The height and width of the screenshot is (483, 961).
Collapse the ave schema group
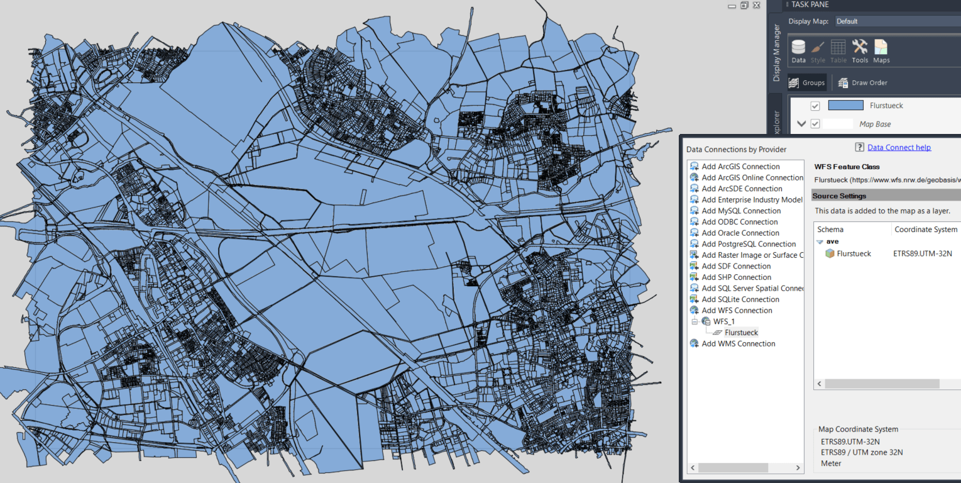coord(820,241)
